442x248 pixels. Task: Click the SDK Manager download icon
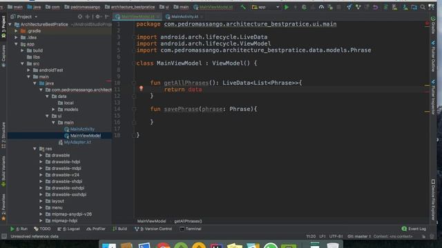coord(405,7)
